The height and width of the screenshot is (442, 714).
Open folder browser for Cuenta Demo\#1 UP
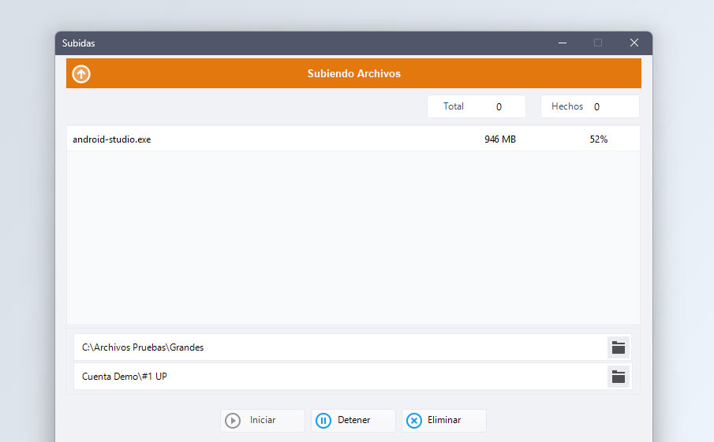(619, 377)
